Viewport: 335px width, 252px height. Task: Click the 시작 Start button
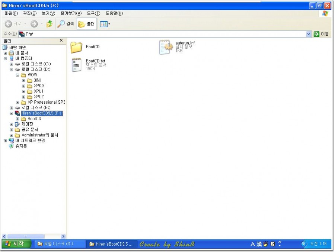16,244
